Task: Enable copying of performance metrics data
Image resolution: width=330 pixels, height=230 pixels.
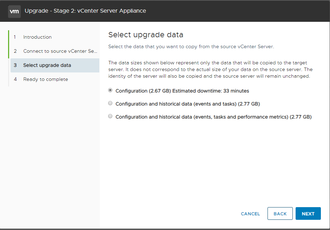Action: [110, 116]
